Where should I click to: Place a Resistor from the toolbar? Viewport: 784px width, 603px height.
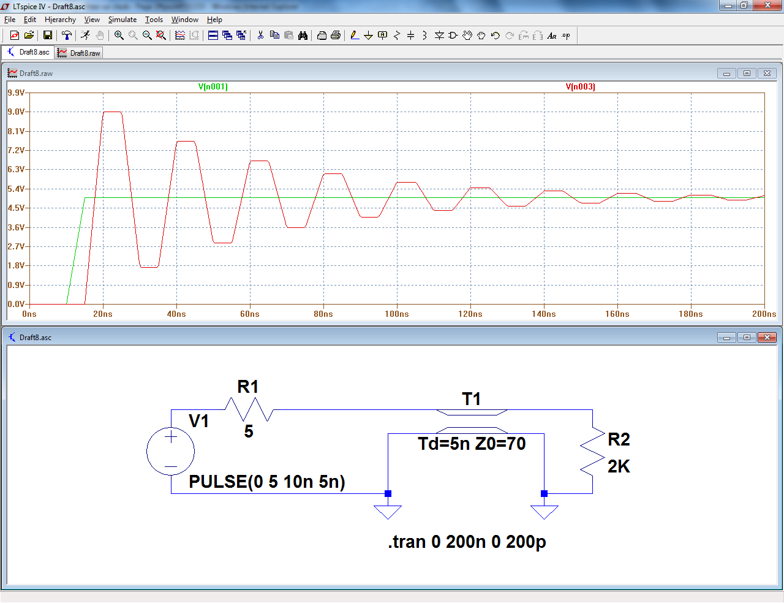pos(397,36)
